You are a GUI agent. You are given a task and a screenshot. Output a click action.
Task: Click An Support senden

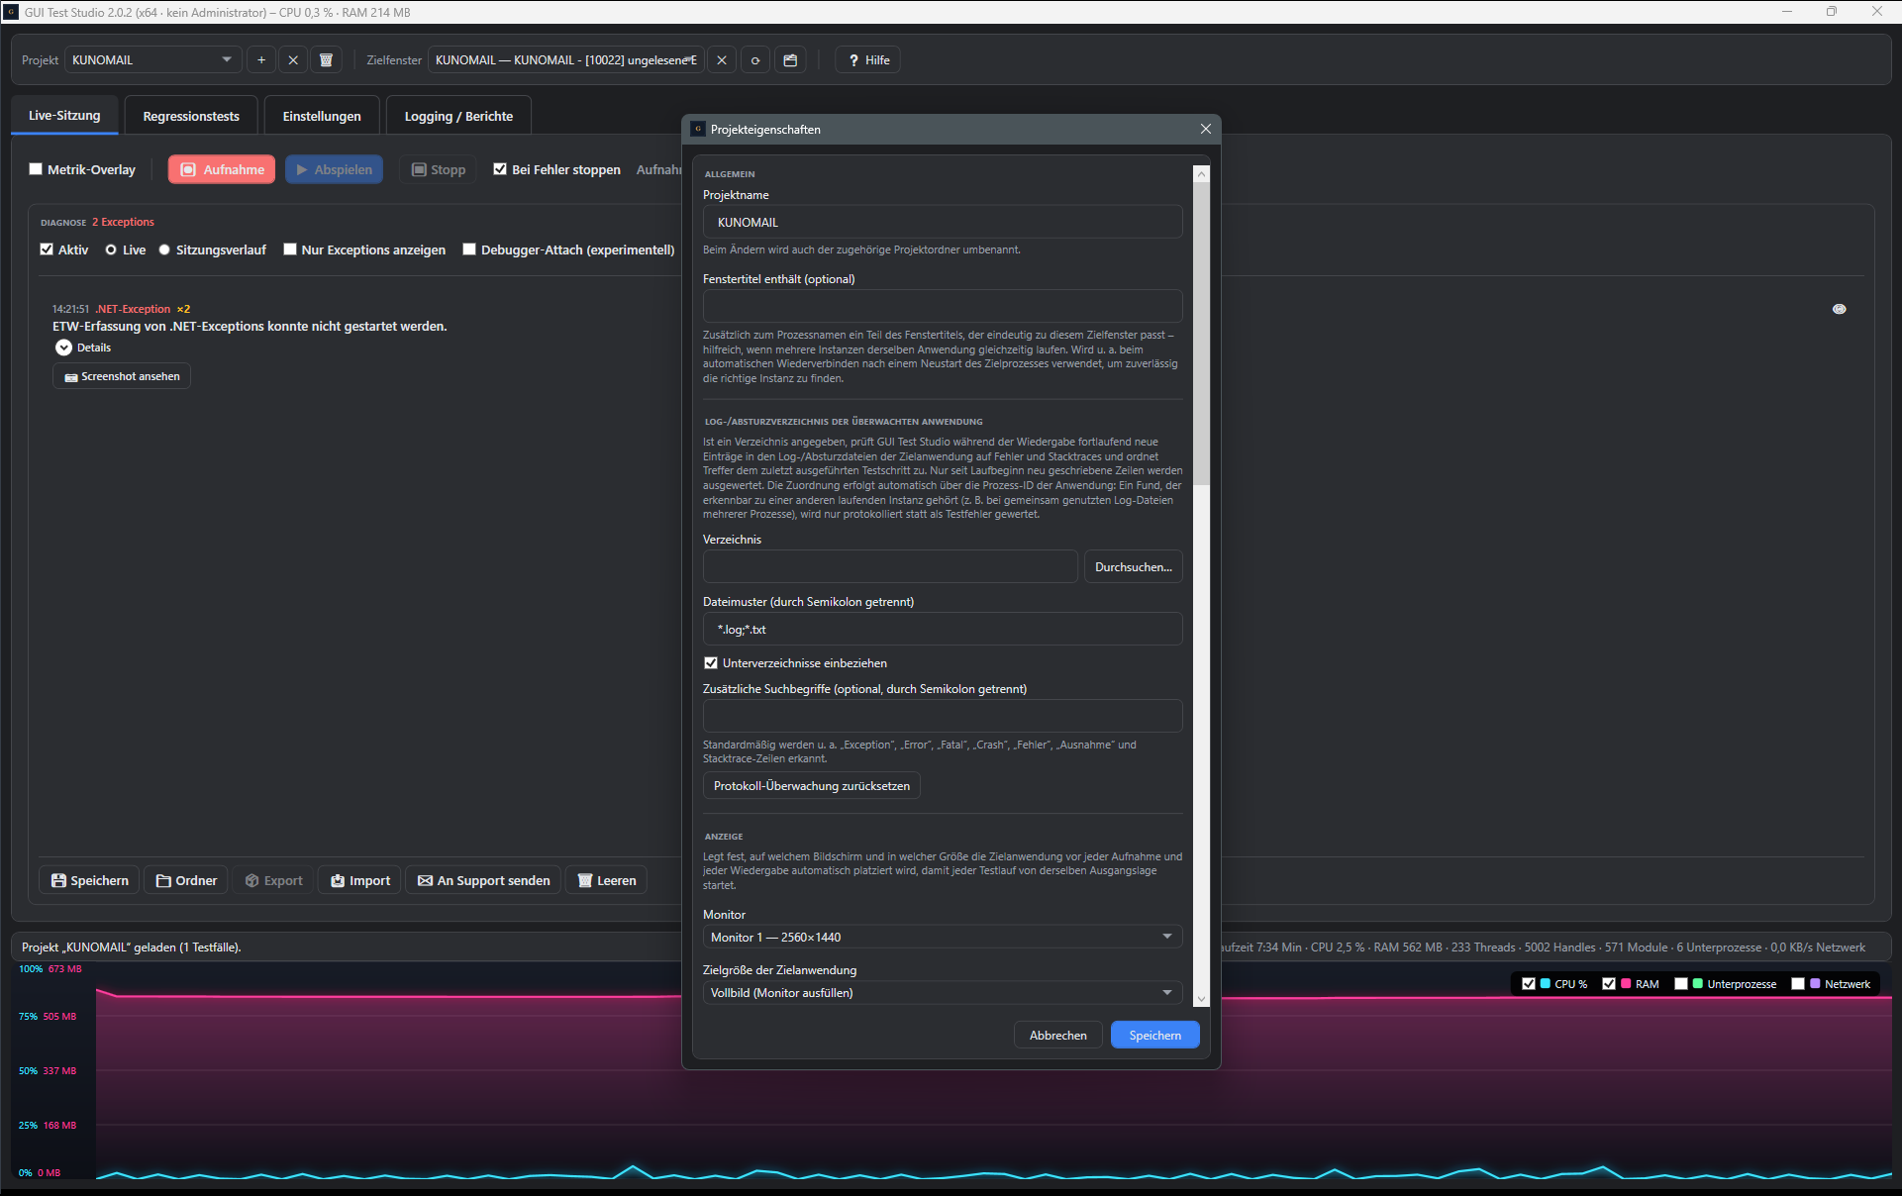pos(483,880)
